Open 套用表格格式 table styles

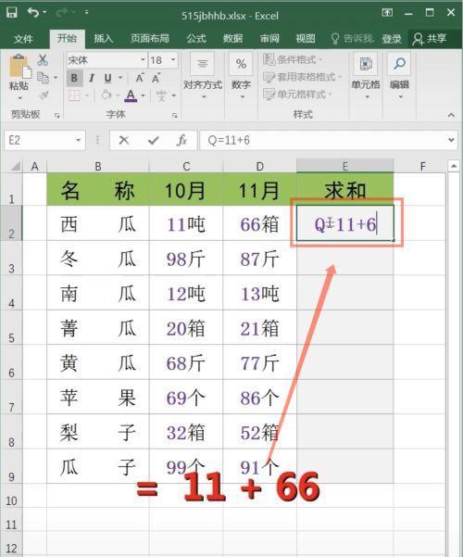pos(302,77)
